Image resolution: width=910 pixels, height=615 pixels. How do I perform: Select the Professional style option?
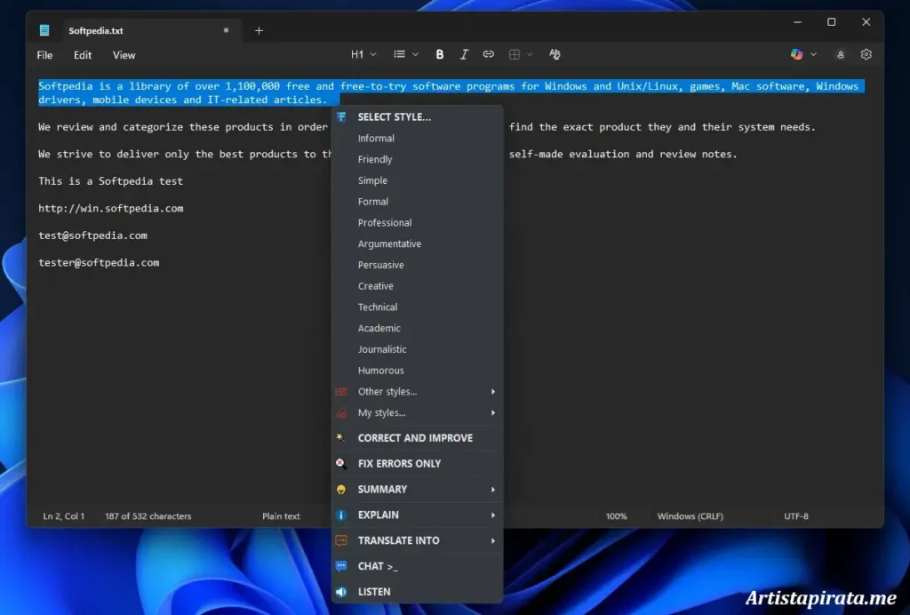click(385, 223)
